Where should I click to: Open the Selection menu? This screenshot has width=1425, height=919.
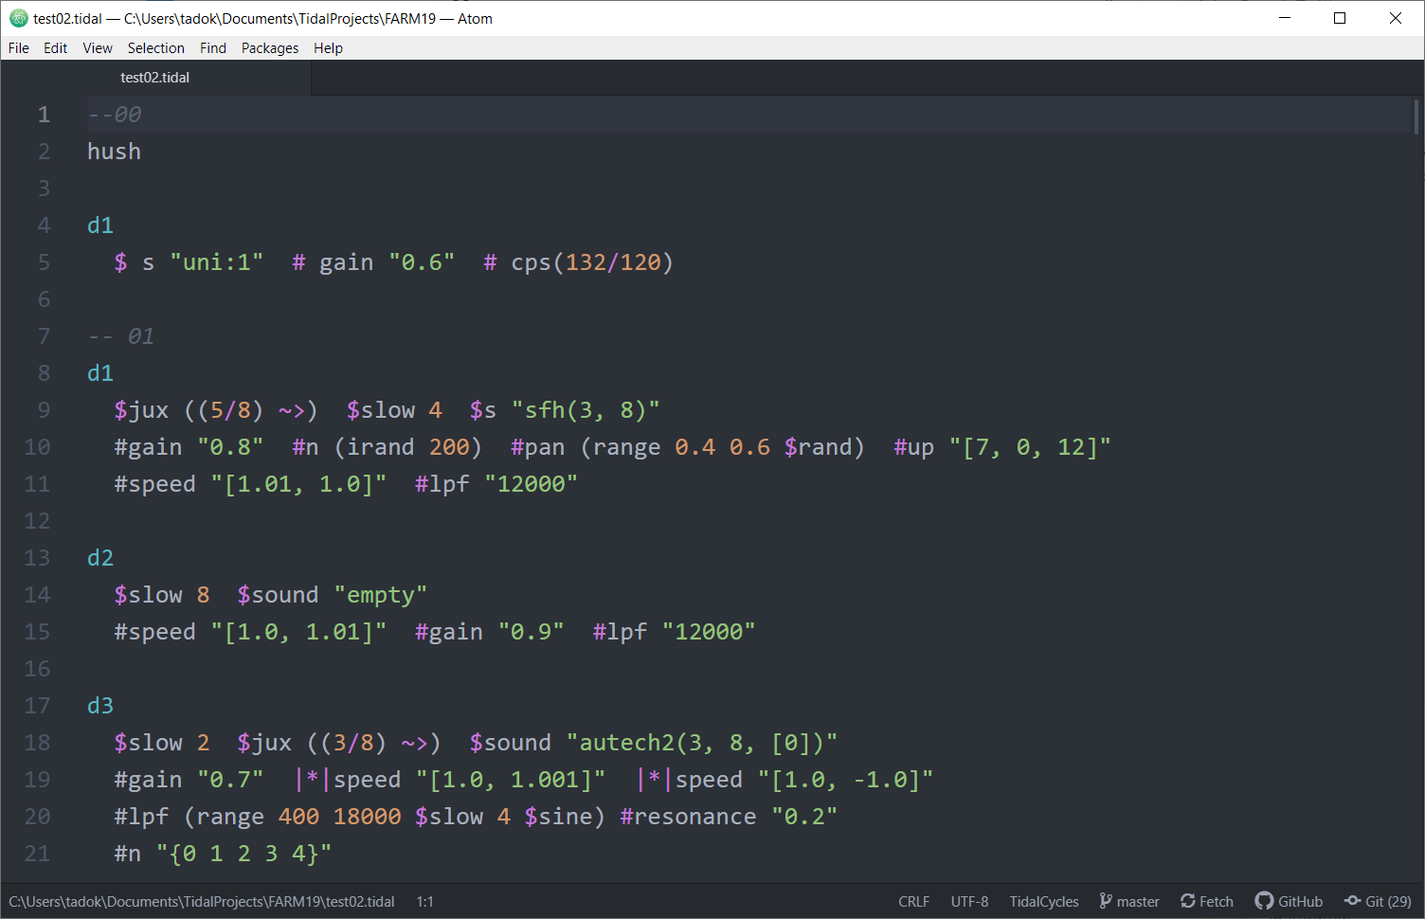[155, 48]
